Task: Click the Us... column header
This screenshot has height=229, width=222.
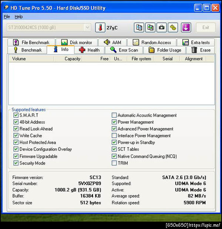Action: click(x=119, y=59)
